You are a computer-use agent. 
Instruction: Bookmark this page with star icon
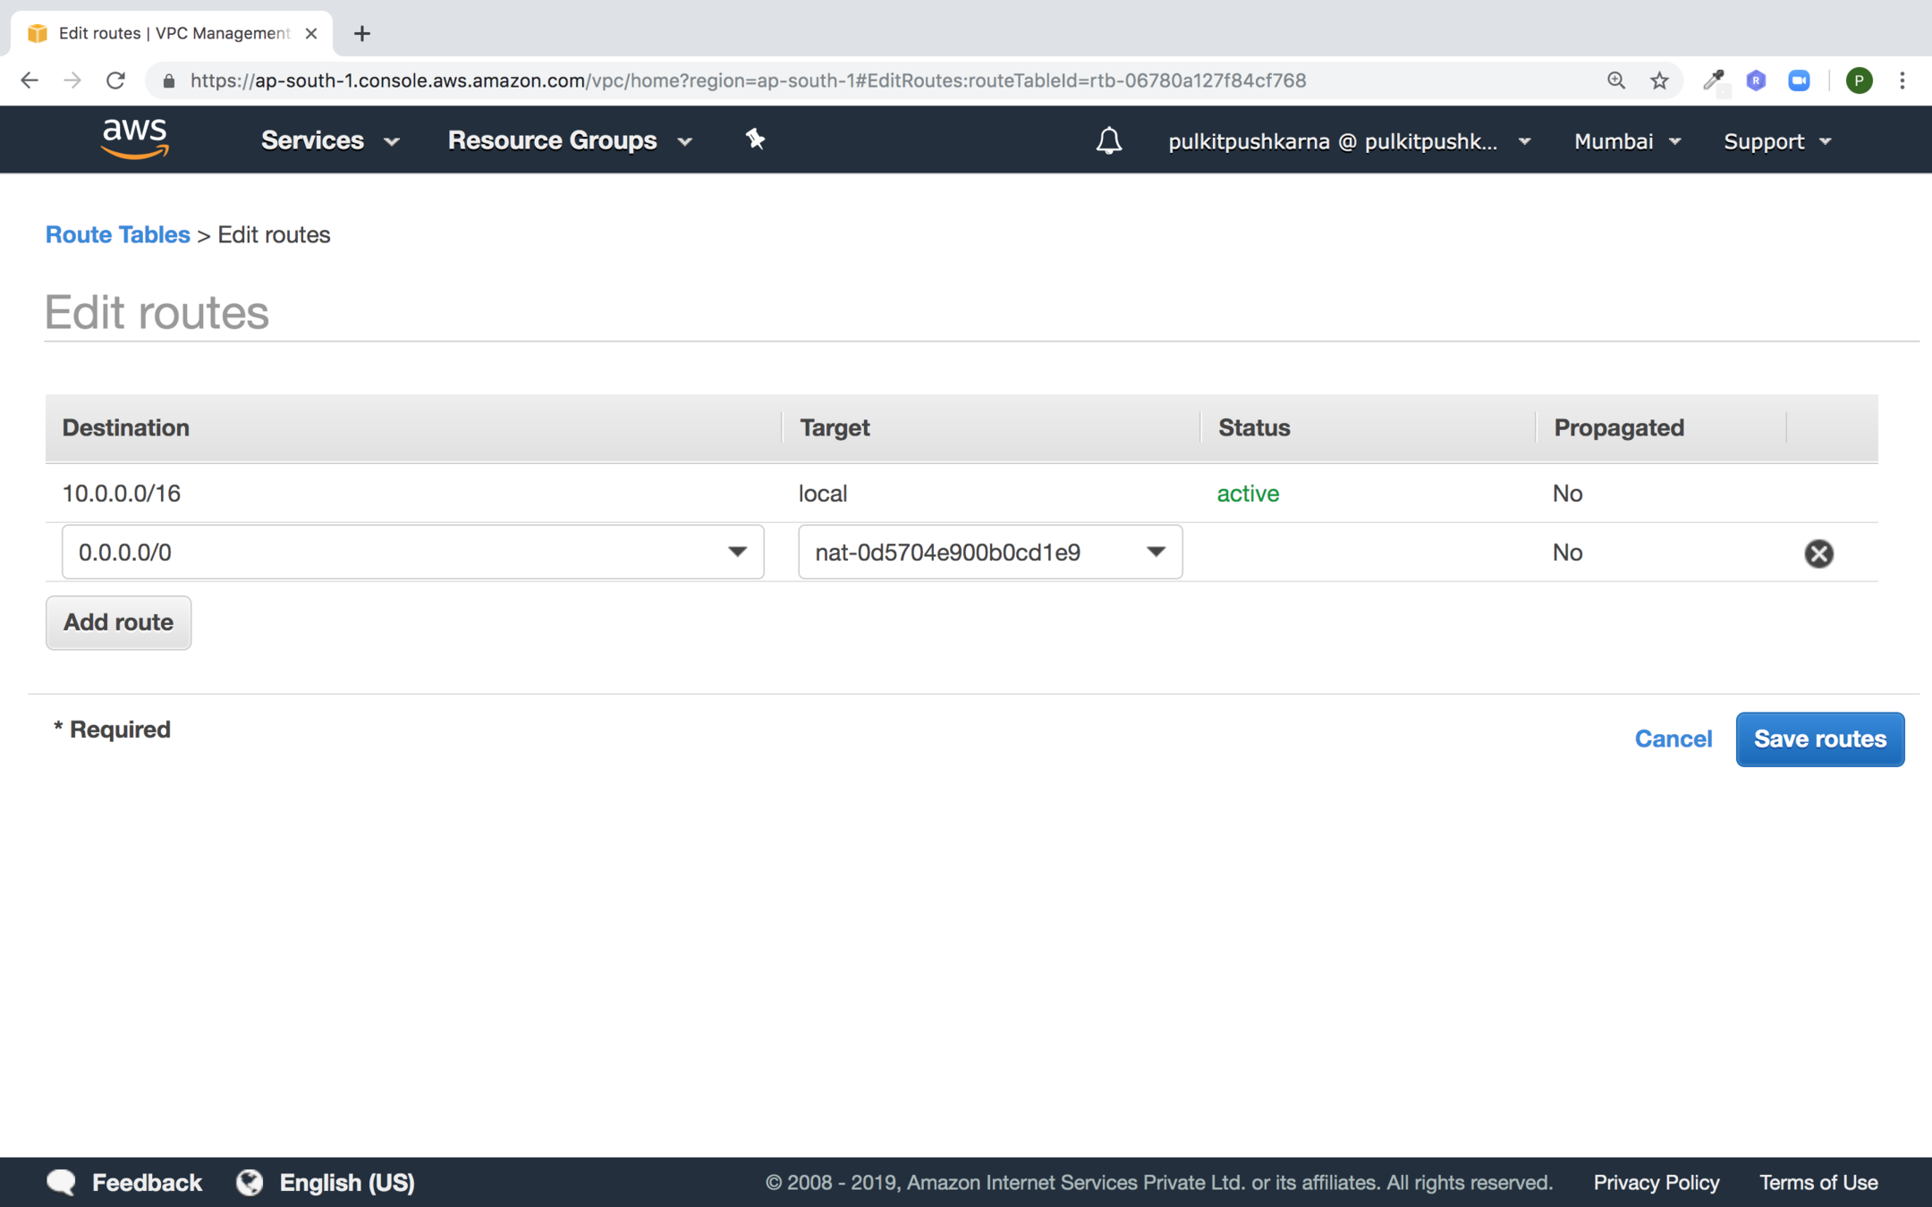tap(1660, 80)
